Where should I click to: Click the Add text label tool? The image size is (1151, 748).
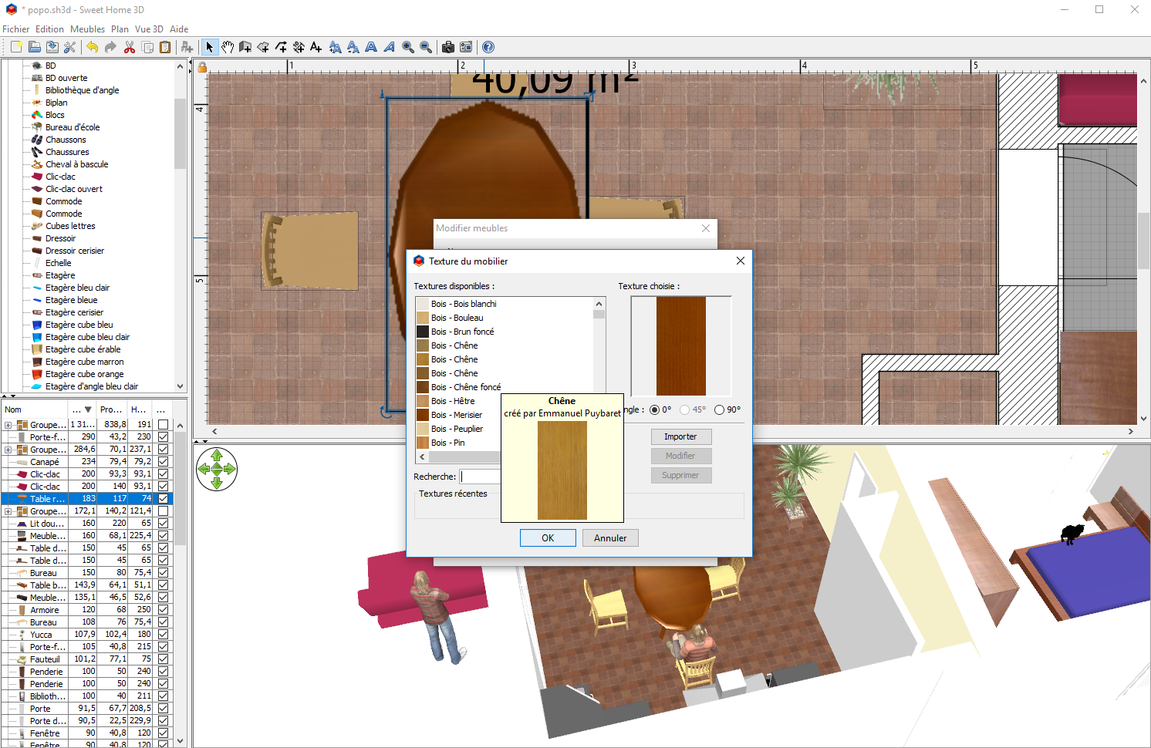coord(316,47)
